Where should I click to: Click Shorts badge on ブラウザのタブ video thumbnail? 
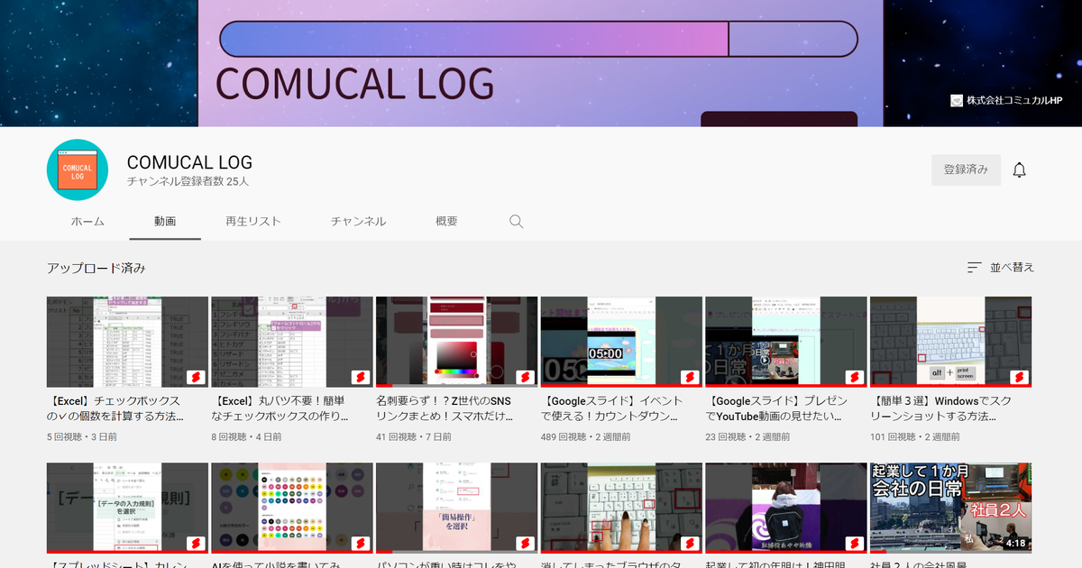coord(690,544)
